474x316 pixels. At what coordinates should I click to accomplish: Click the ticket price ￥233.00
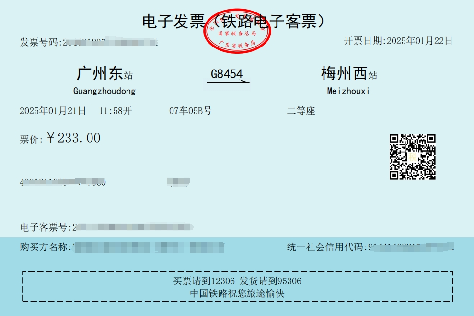tap(73, 138)
